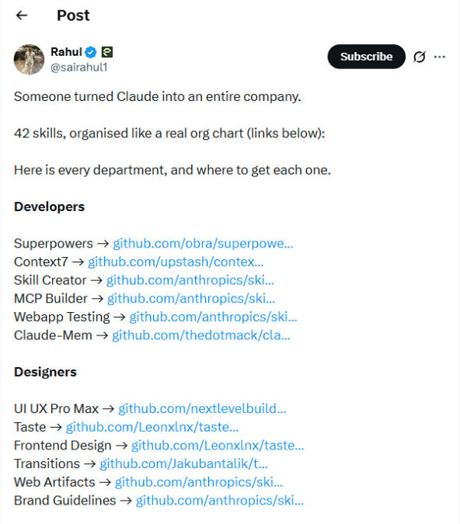
Task: Open Rahul's profile picture
Action: coord(29,60)
